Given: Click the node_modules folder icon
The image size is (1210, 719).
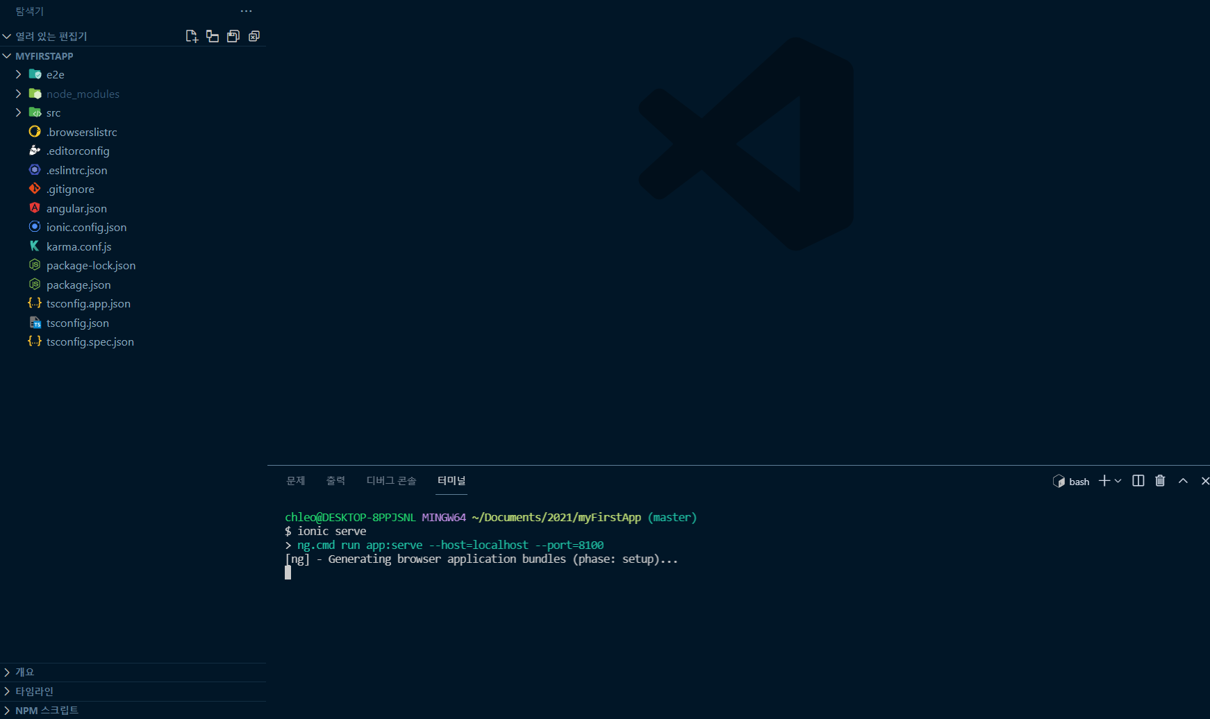Looking at the screenshot, I should tap(35, 94).
